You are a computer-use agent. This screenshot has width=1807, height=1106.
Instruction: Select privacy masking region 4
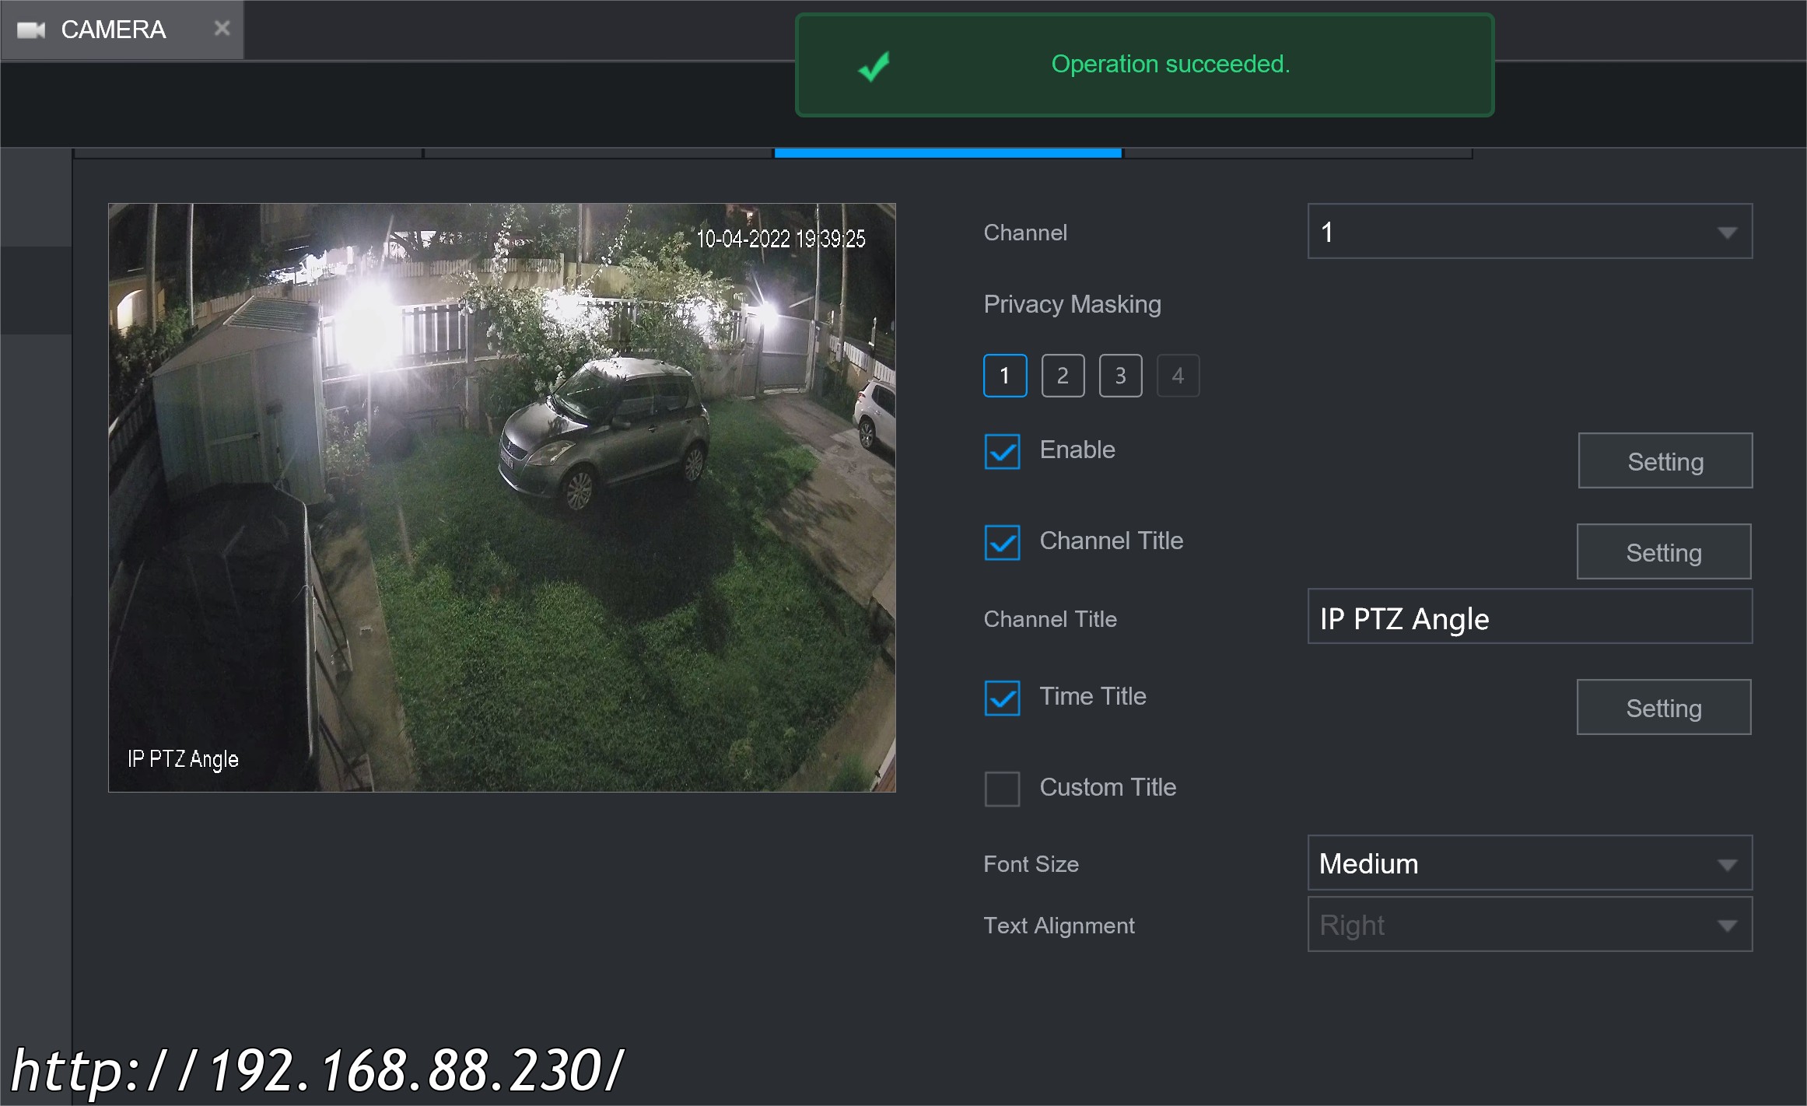pos(1178,376)
